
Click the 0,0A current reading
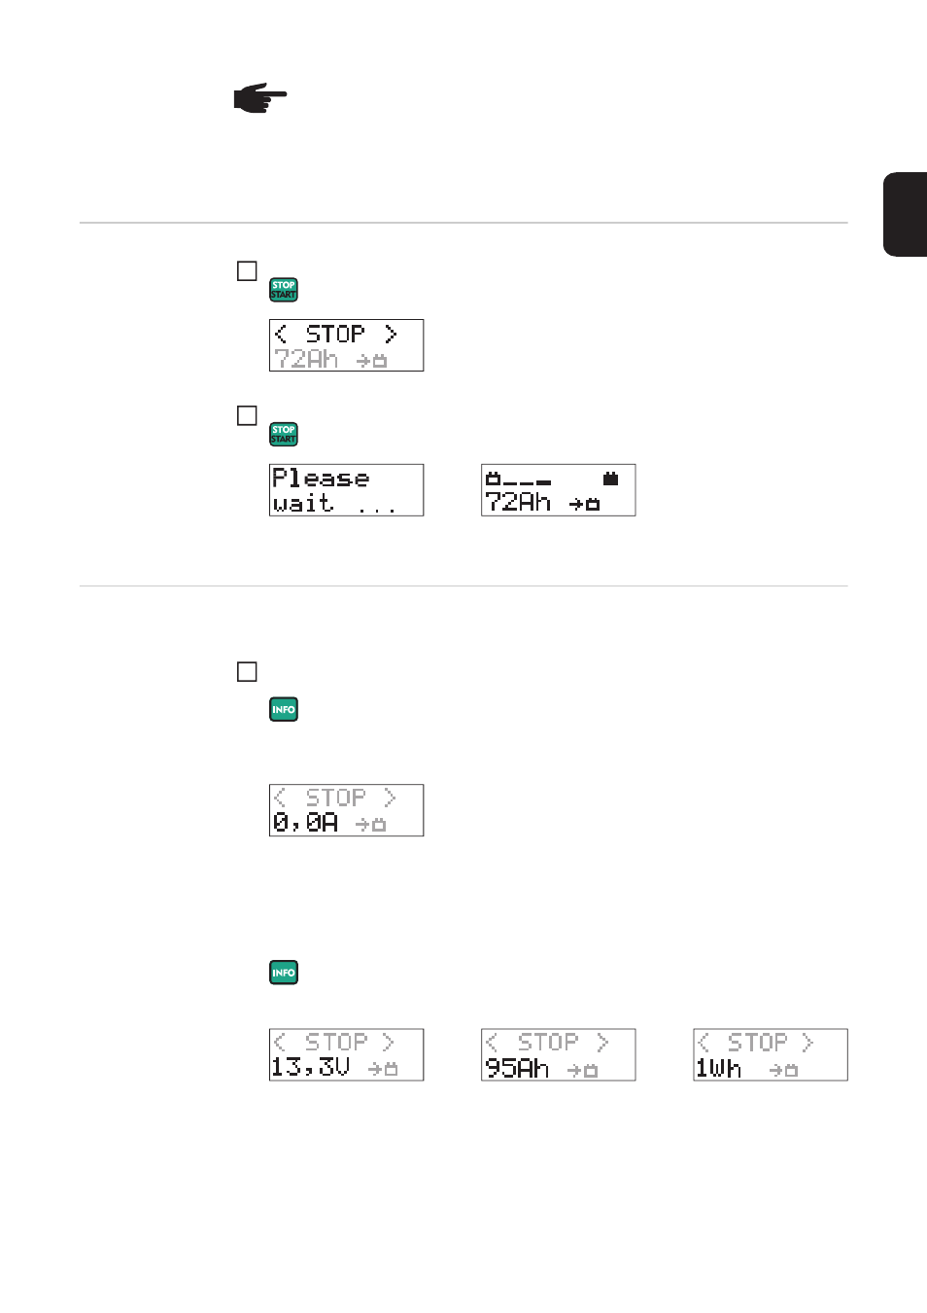coord(305,823)
